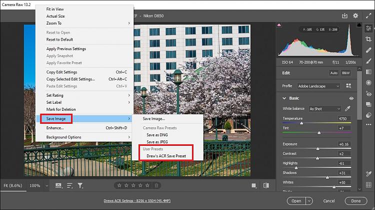Open more image settings ellipsis
Screen dimensions: 375x210
[x=368, y=125]
